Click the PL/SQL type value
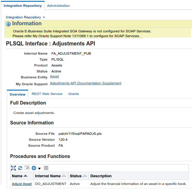 pyautogui.click(x=58, y=59)
